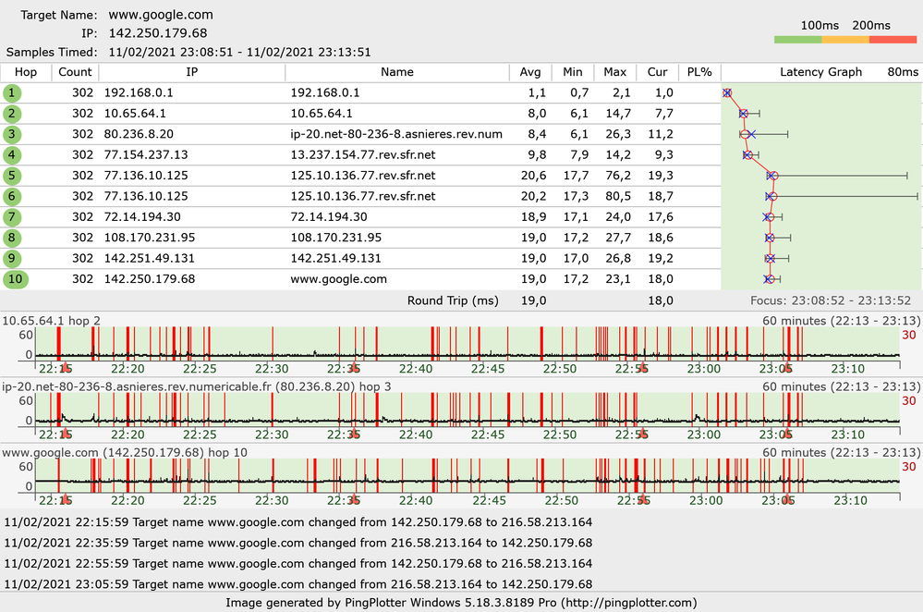Click the Focus time range label
923x612 pixels.
[832, 300]
